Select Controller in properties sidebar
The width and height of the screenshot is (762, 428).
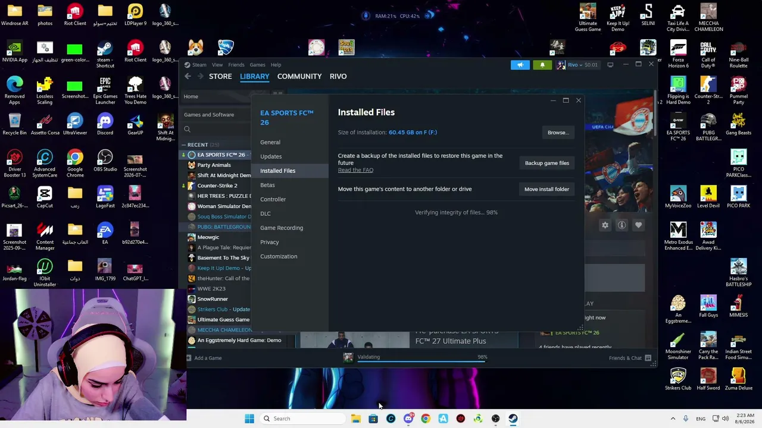[x=273, y=199]
